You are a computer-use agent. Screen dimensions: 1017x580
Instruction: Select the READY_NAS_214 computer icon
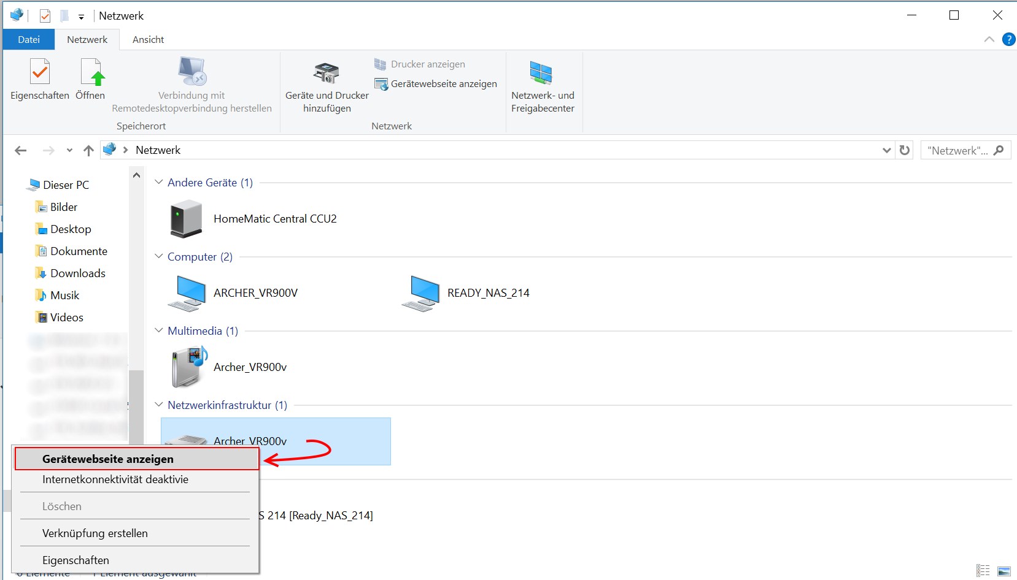(420, 293)
